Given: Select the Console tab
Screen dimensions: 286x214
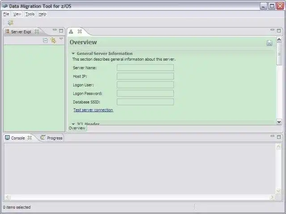Looking at the screenshot, I should coord(18,138).
